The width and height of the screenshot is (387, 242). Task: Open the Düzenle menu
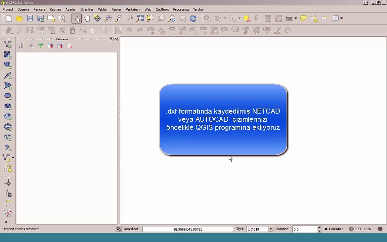click(x=23, y=9)
